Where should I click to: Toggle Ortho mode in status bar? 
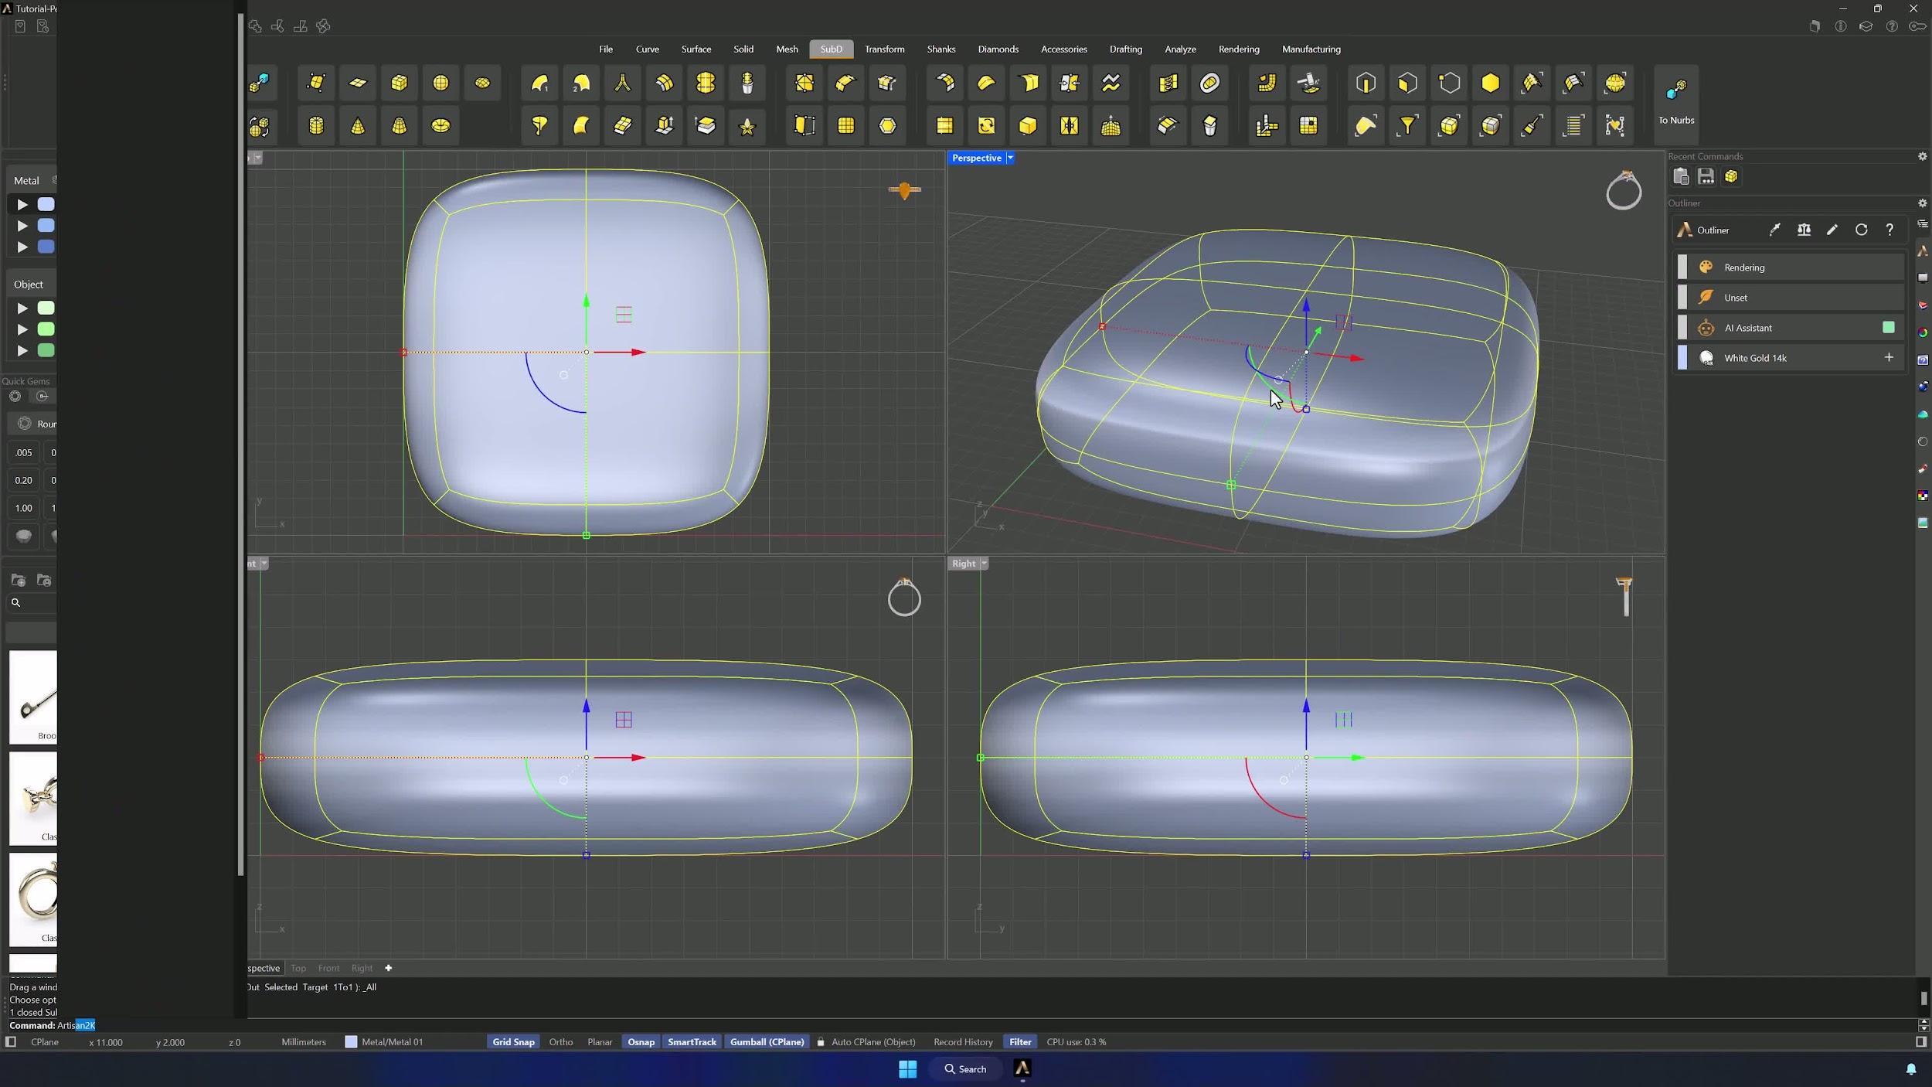click(x=561, y=1042)
